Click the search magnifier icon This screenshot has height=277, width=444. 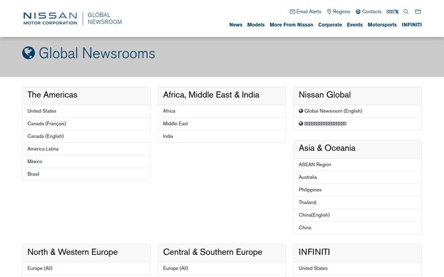[406, 12]
